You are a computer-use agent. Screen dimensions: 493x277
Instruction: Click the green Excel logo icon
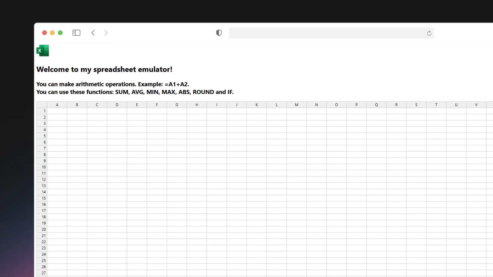[43, 51]
